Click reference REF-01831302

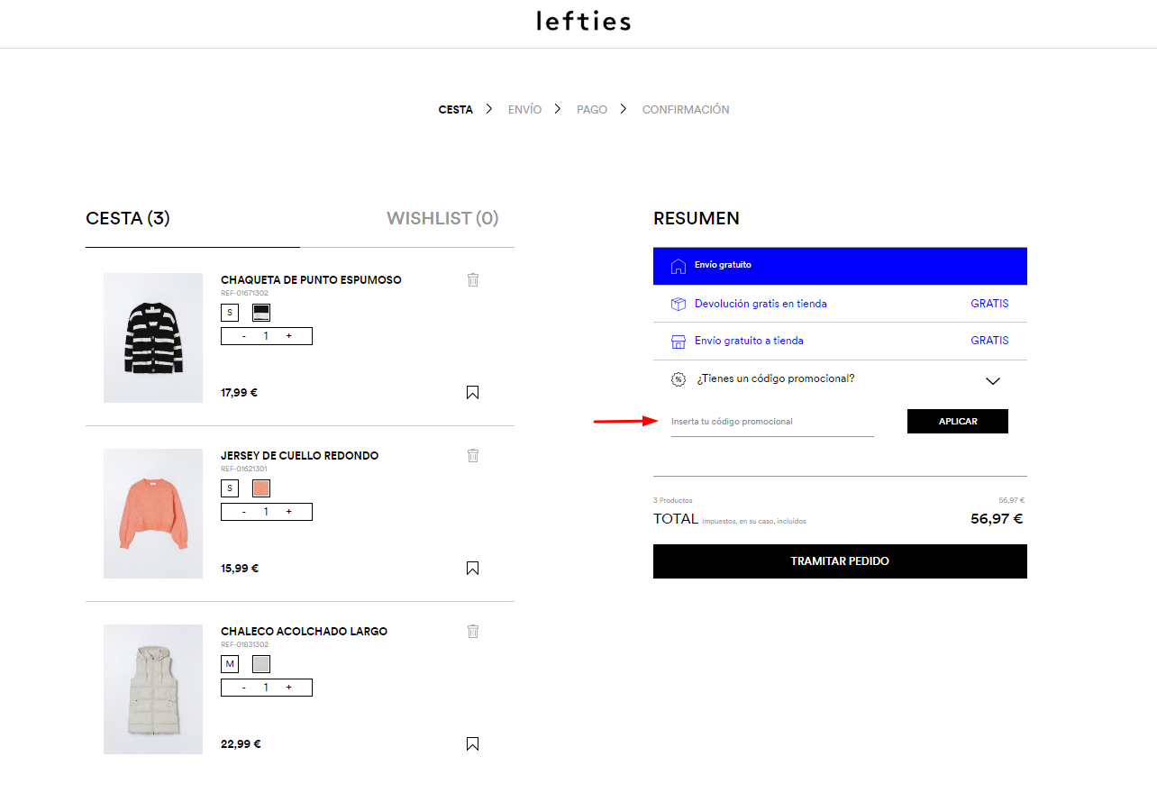click(244, 644)
